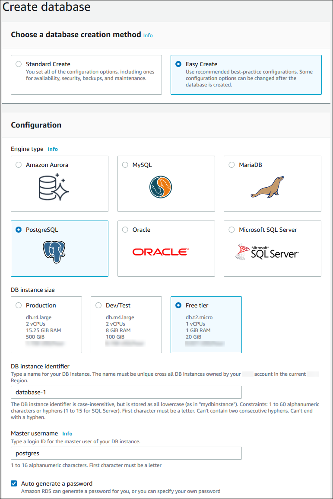
Task: Select the Easy Create option
Action: tap(178, 64)
